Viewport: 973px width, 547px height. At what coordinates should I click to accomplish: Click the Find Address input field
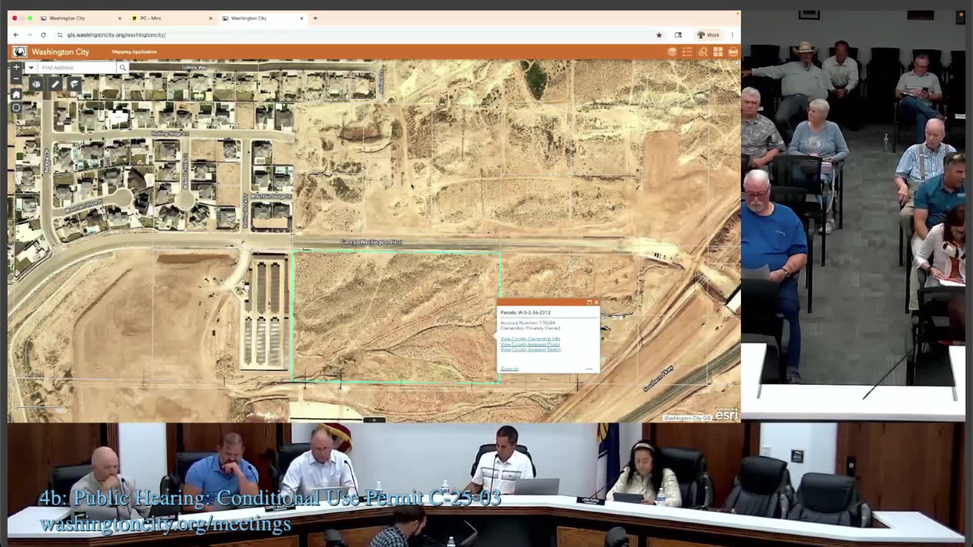[x=77, y=67]
